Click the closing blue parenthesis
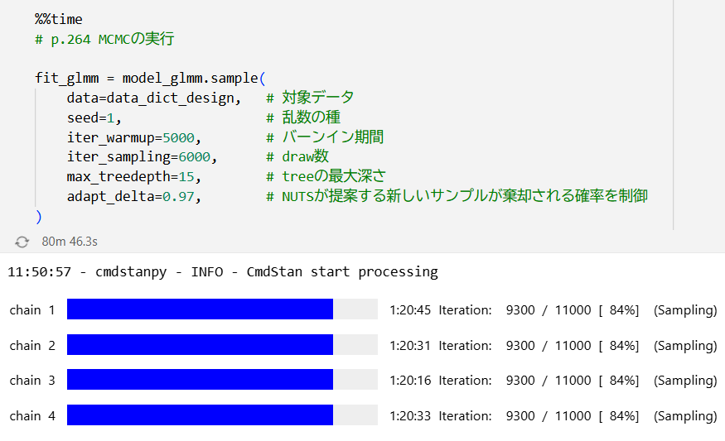Image resolution: width=725 pixels, height=441 pixels. 39,216
